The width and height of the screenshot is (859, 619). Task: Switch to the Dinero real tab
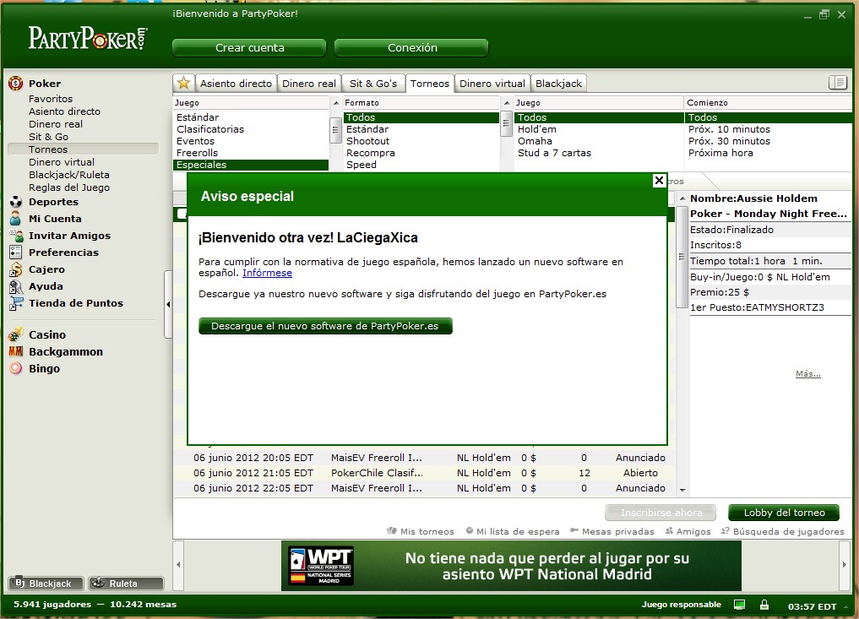(309, 84)
